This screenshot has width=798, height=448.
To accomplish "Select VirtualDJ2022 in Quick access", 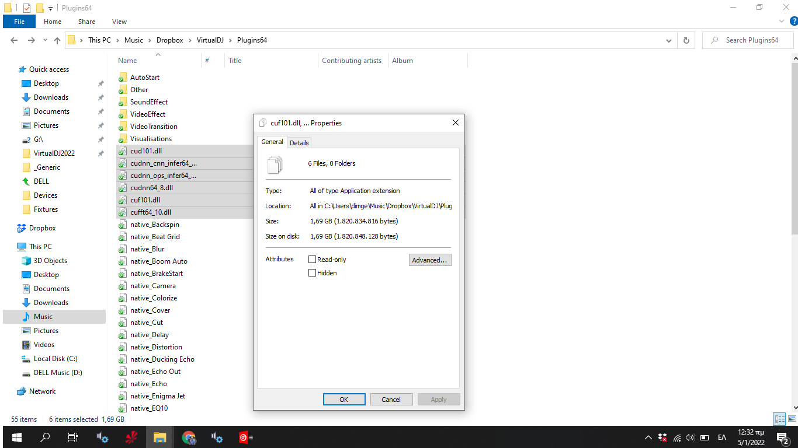I will click(54, 153).
